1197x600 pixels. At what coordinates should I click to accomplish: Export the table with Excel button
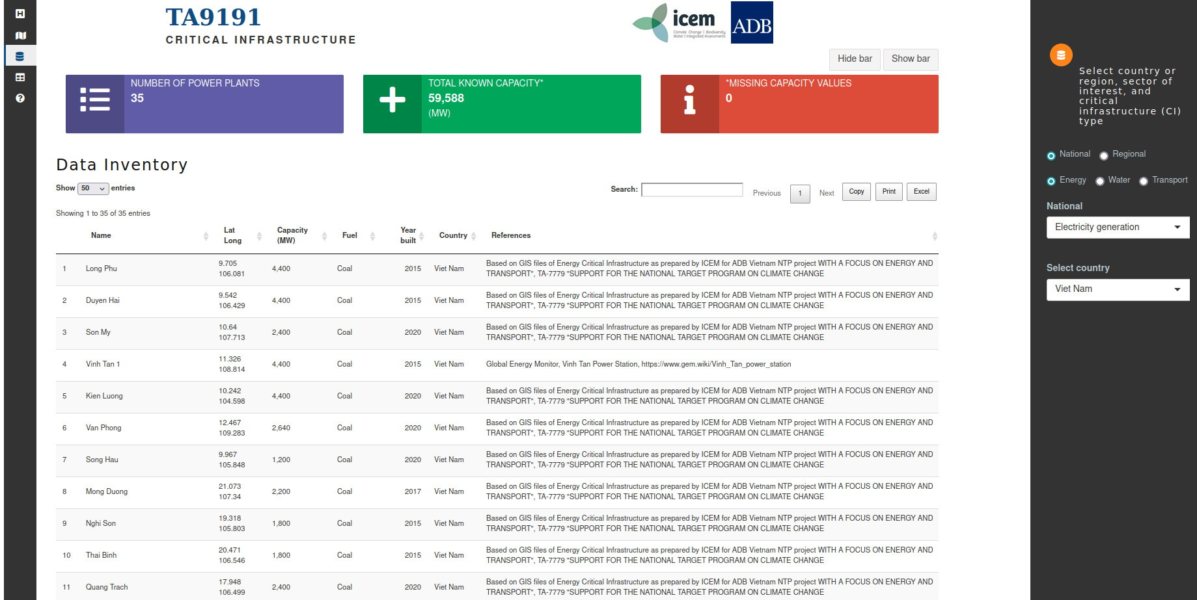[921, 192]
